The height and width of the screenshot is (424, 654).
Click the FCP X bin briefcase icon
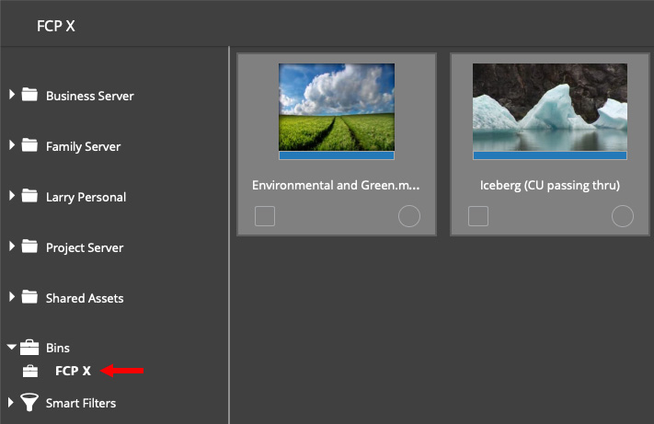[x=30, y=371]
